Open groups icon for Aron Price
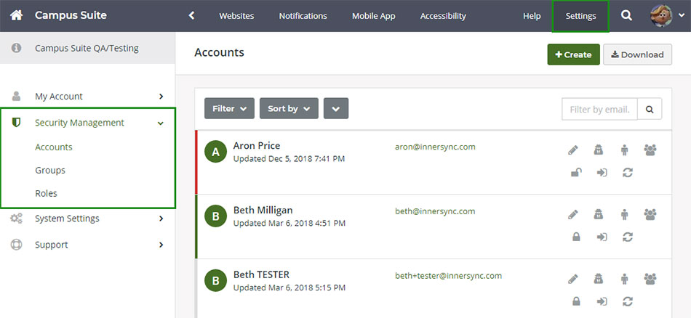The height and width of the screenshot is (318, 691). pyautogui.click(x=650, y=150)
